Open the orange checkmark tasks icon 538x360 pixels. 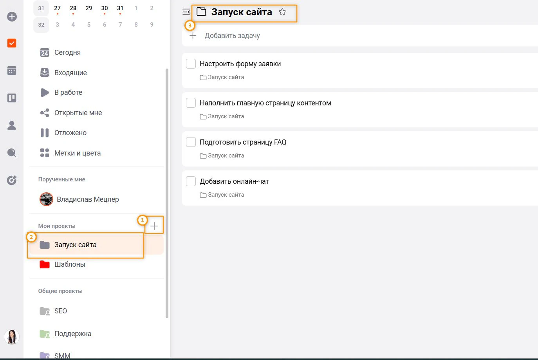(x=12, y=43)
